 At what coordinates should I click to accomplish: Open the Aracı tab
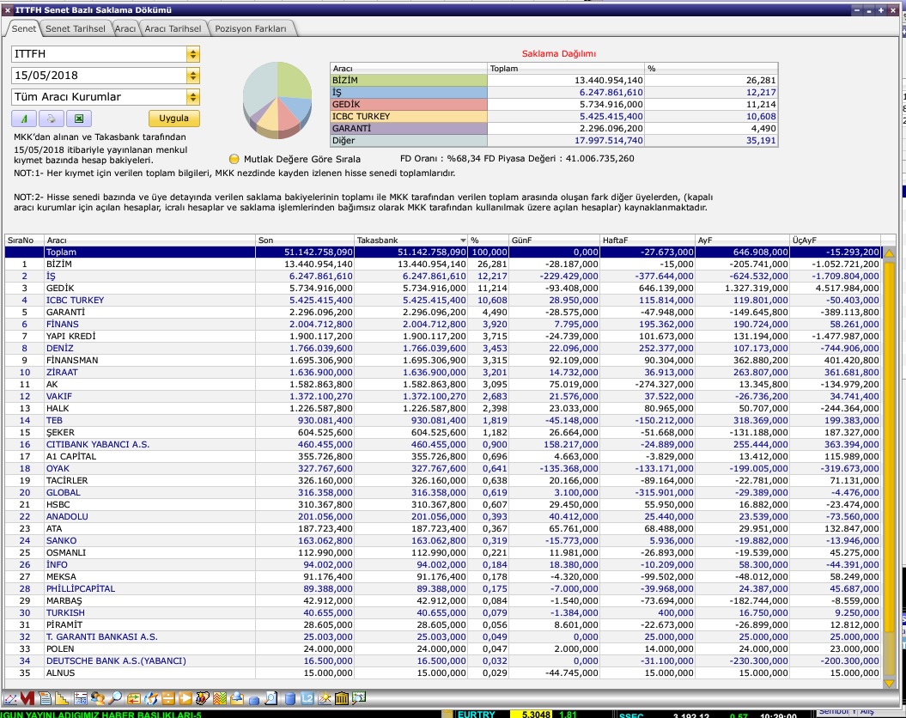coord(125,28)
